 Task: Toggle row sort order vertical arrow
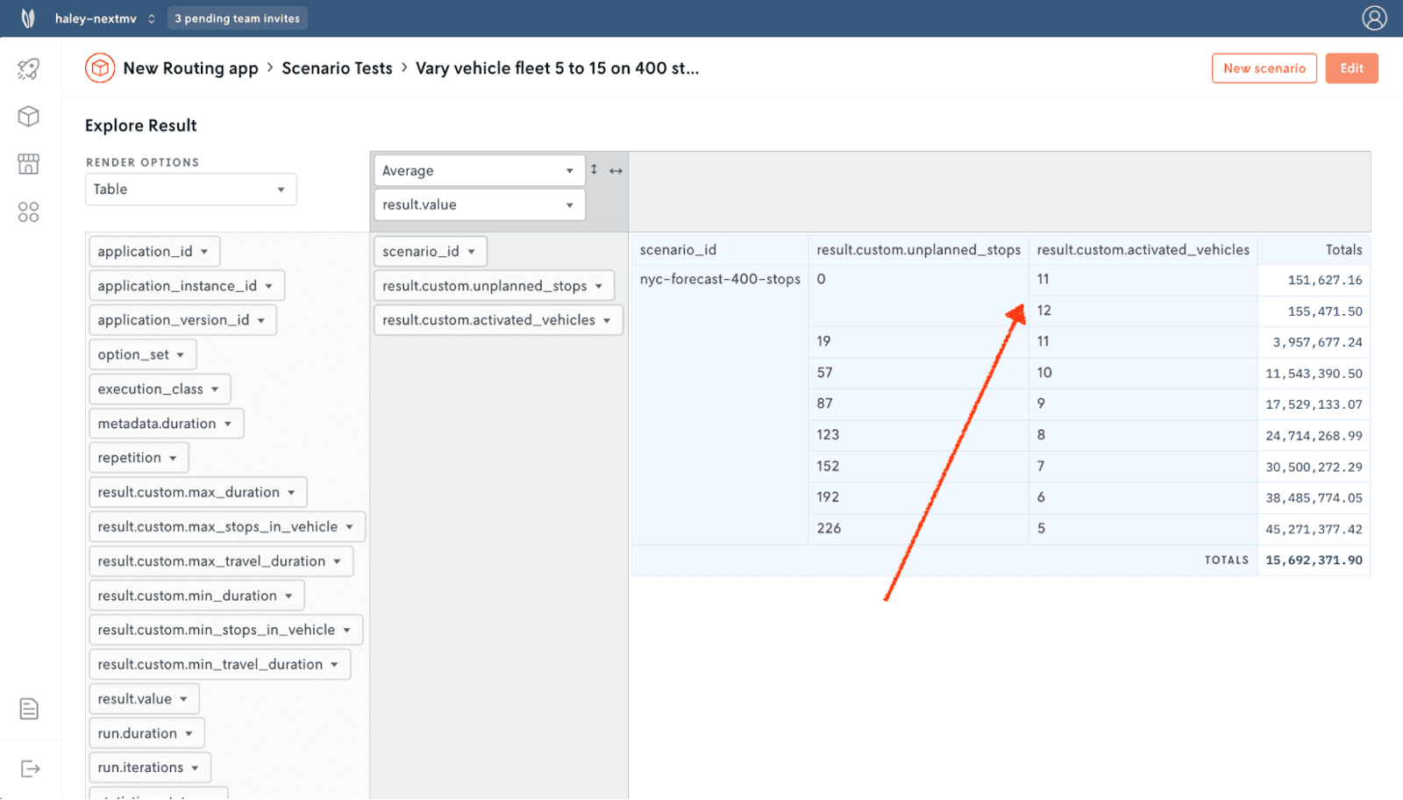tap(594, 169)
